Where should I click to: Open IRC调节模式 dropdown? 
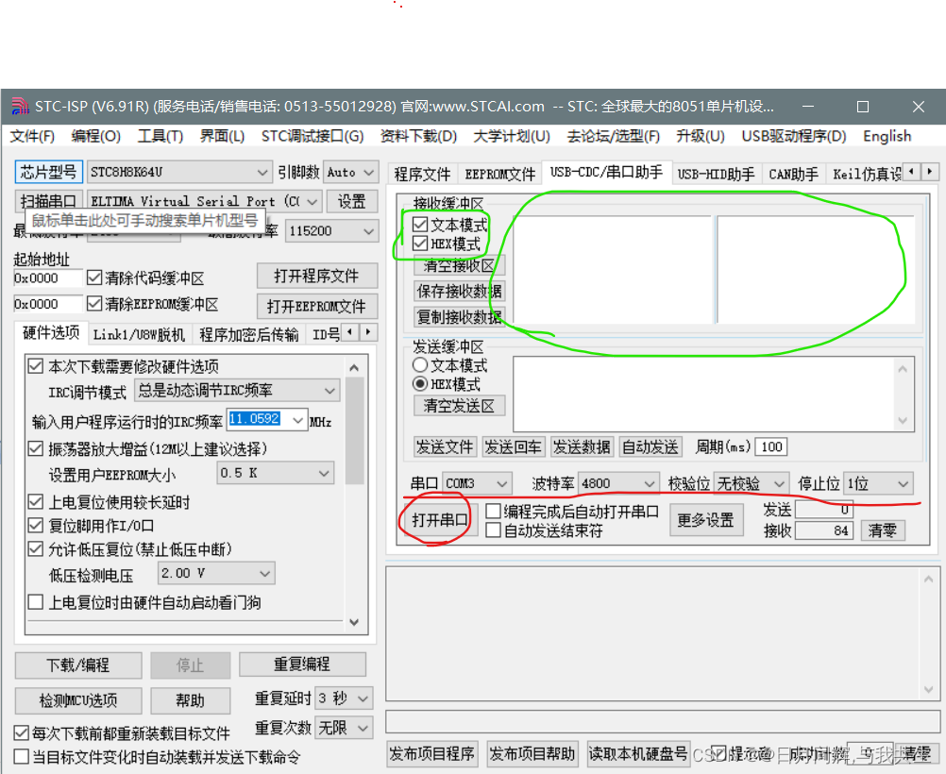tap(237, 391)
